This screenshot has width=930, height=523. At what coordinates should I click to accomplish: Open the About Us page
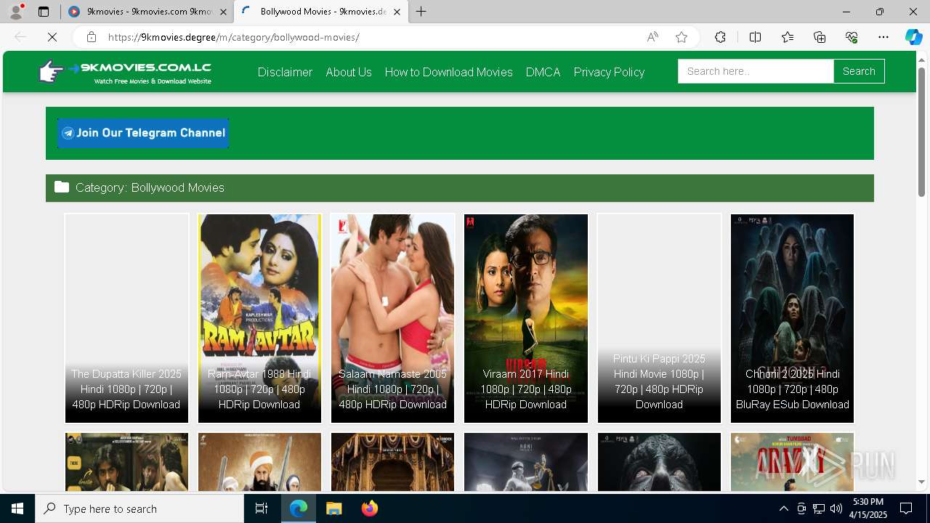(x=349, y=72)
